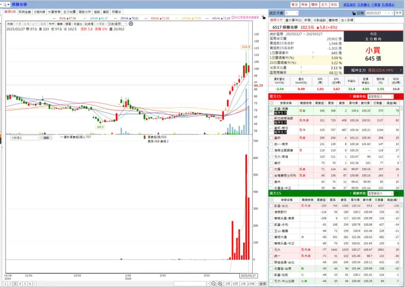Viewport: 405px width, 288px height.
Task: Switch to the 法人目標 tab
Action: pos(347,20)
